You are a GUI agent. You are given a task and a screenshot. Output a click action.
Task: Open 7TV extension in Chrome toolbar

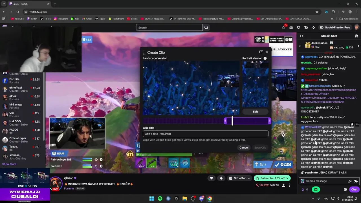pyautogui.click(x=326, y=12)
